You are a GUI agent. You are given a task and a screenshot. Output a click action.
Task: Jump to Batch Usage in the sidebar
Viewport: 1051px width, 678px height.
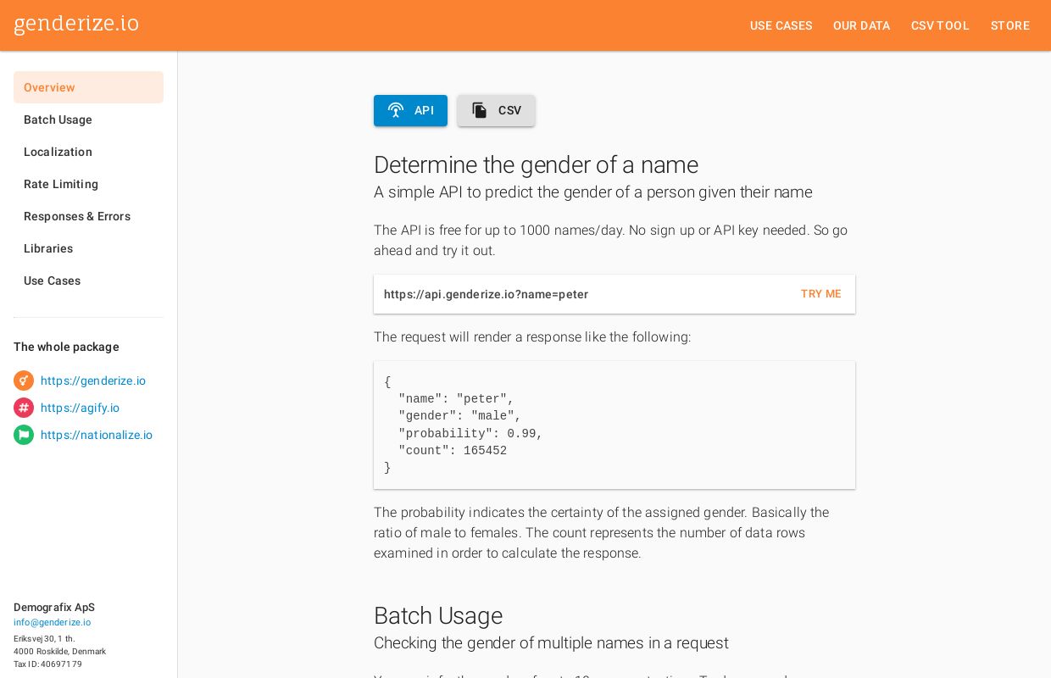point(88,119)
